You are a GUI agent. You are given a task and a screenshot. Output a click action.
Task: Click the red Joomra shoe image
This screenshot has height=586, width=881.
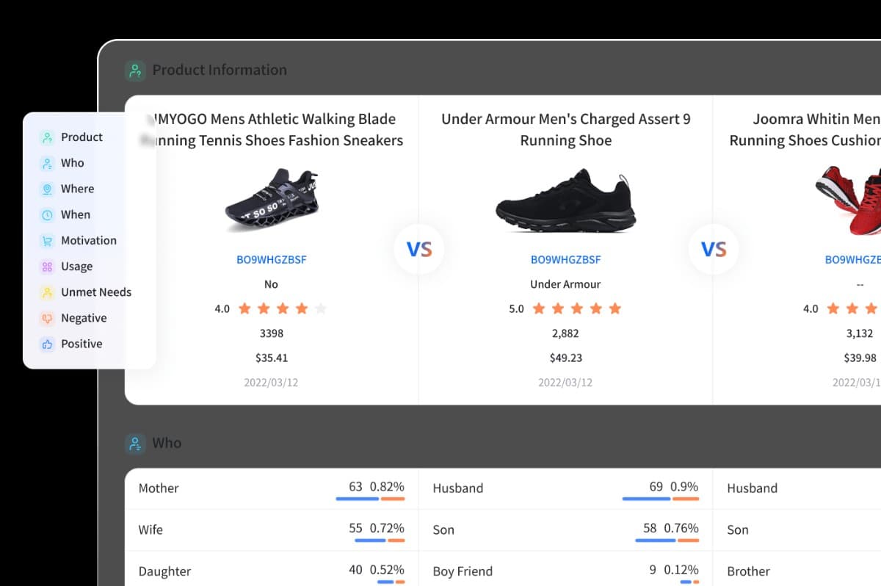coord(848,200)
